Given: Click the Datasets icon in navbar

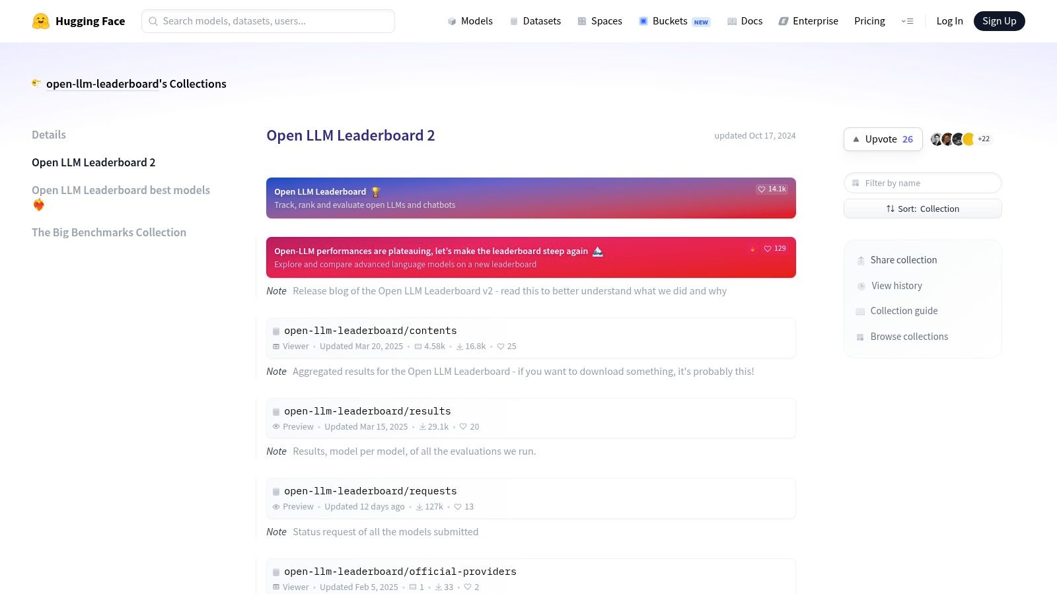Looking at the screenshot, I should (514, 21).
